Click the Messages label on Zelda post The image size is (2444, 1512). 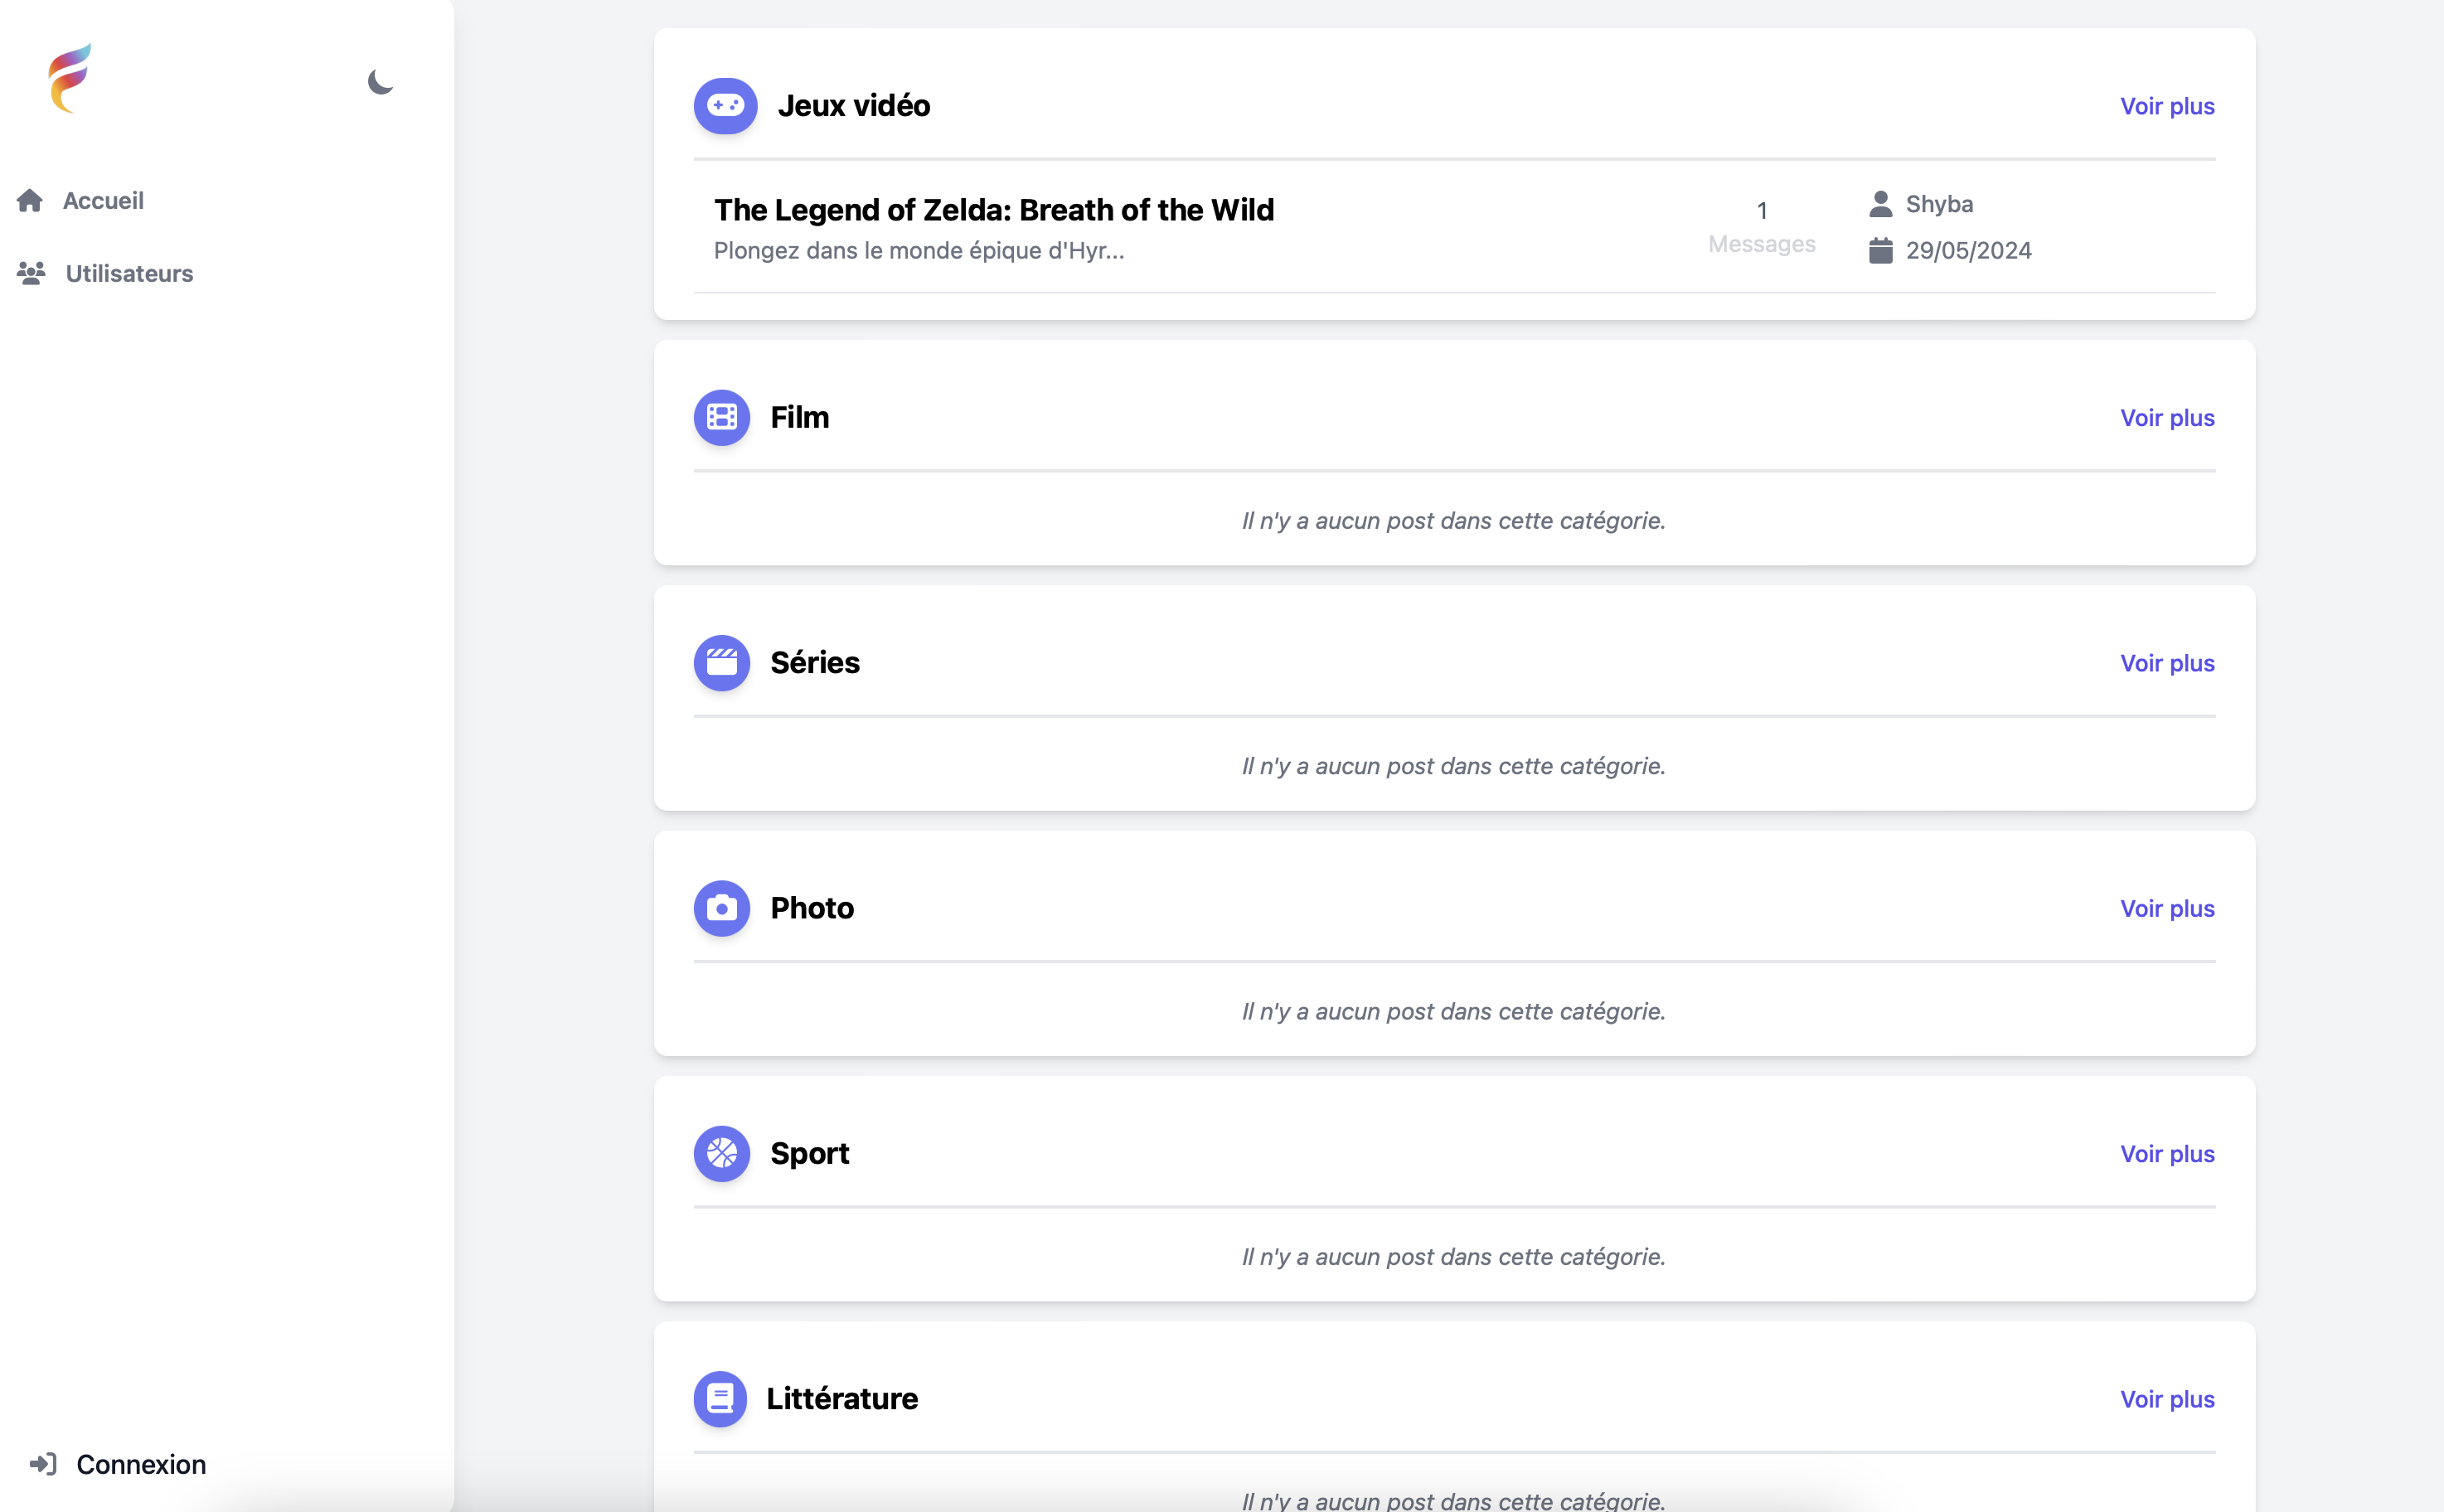tap(1761, 244)
